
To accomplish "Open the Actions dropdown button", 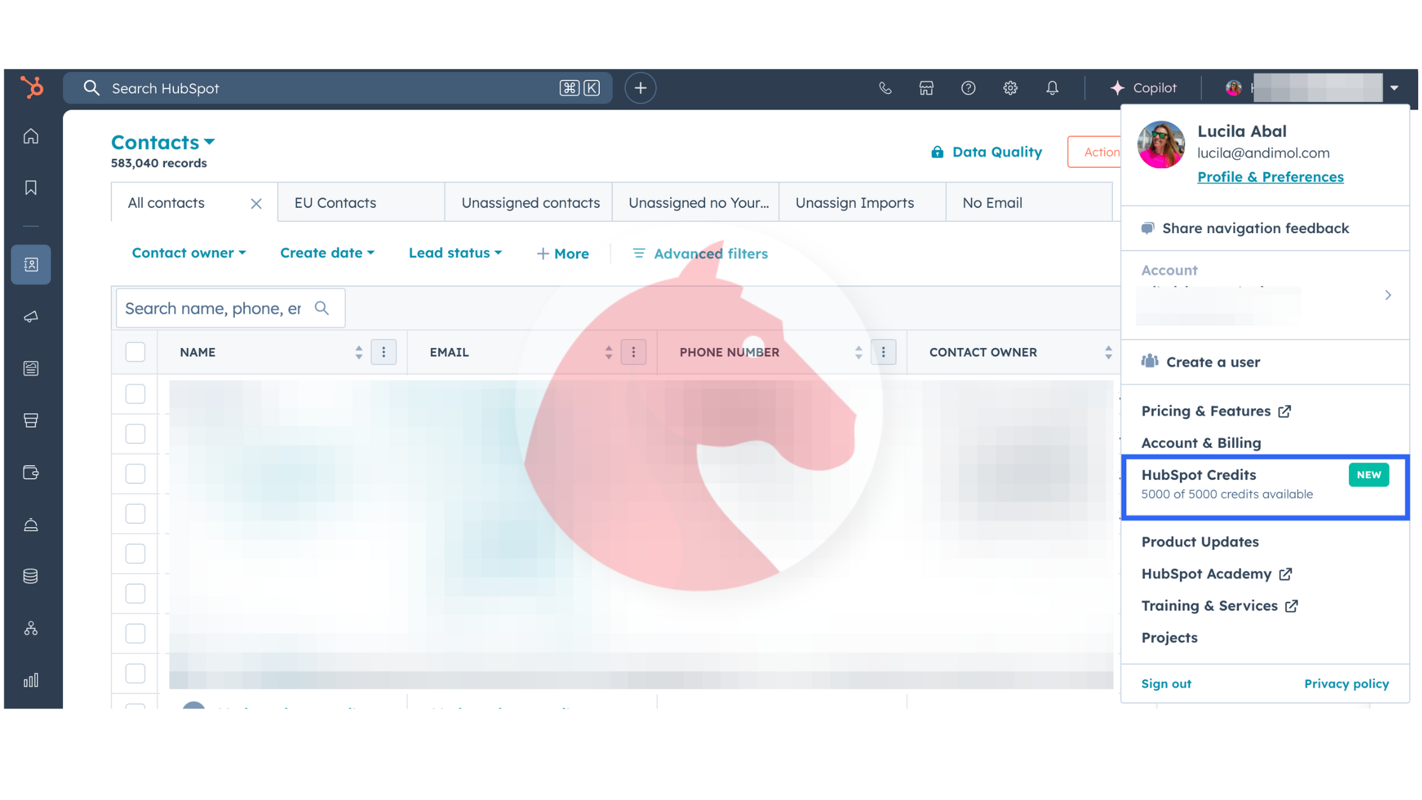I will [x=1094, y=152].
